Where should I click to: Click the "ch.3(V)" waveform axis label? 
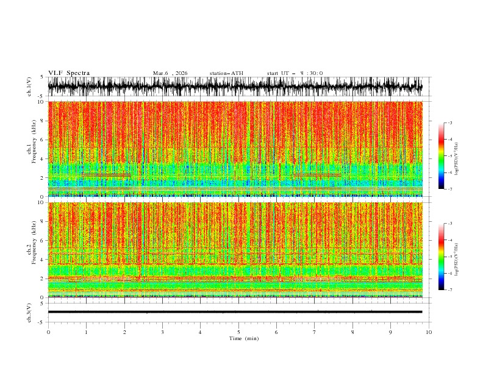[x=29, y=313]
